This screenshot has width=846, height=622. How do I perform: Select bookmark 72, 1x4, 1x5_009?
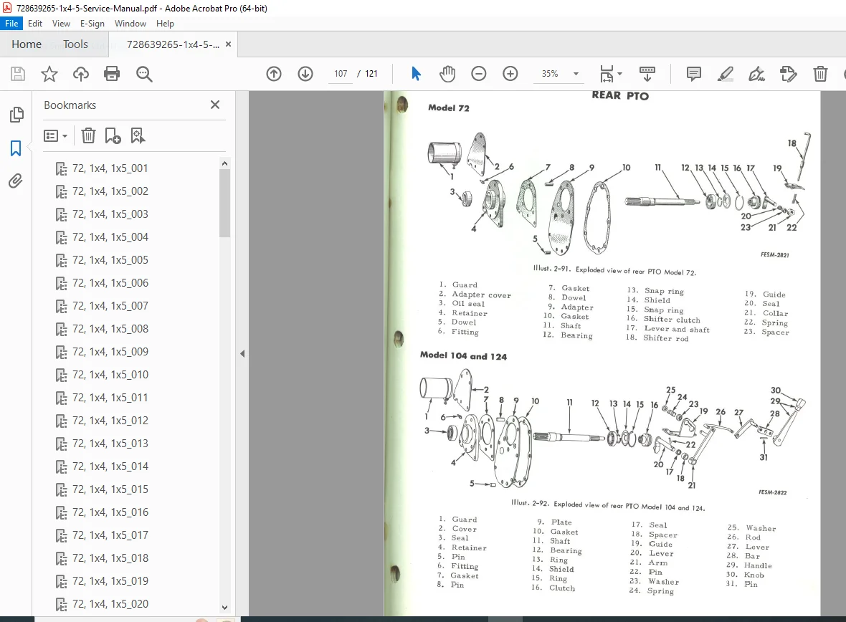tap(110, 352)
